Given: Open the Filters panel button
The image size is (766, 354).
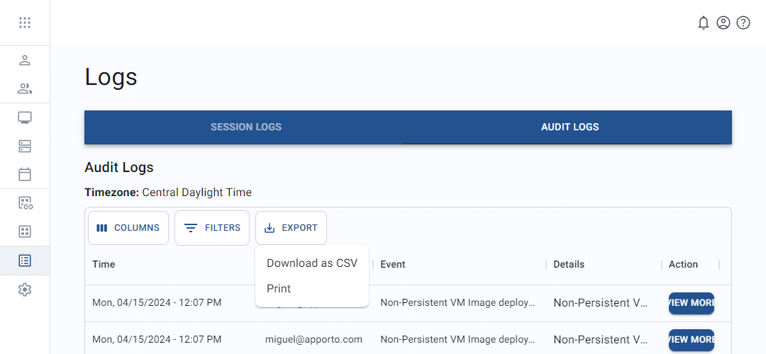Looking at the screenshot, I should point(212,228).
